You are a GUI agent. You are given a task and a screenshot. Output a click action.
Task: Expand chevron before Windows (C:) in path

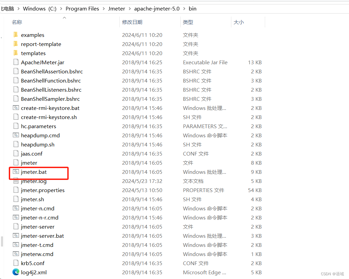click(x=19, y=9)
